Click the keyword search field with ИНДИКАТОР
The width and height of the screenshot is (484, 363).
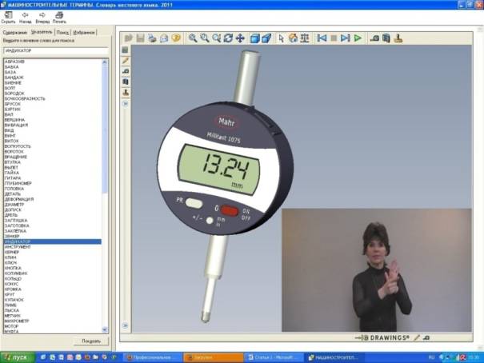click(x=56, y=50)
